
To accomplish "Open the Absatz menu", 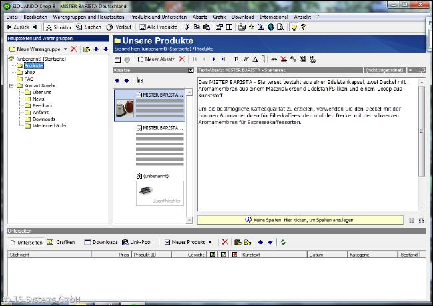I will [200, 17].
